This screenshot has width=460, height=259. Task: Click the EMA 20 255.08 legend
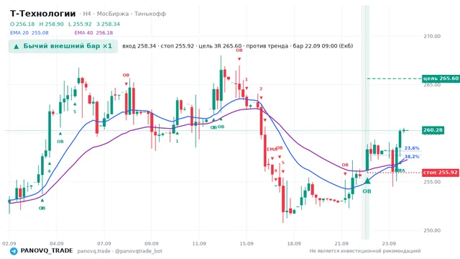click(x=29, y=33)
